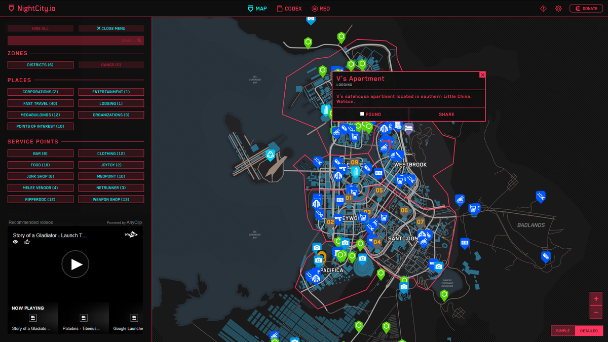The height and width of the screenshot is (342, 608).
Task: Toggle JUNK SHOP (6) filter
Action: [41, 176]
